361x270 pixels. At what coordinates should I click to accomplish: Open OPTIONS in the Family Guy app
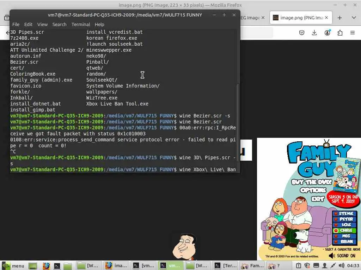[x=313, y=190]
